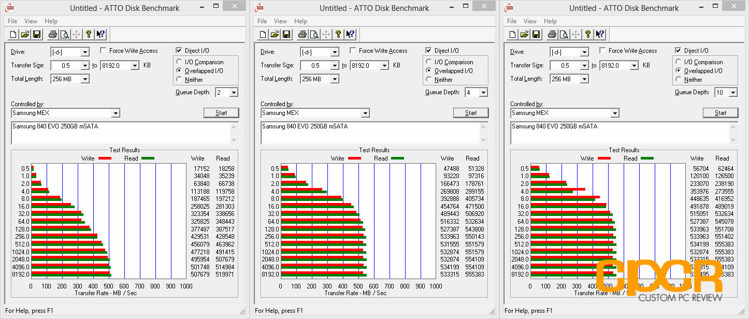Open Controlled by Samsung MEX dropdown, Queue Depth 4 window

tap(365, 113)
